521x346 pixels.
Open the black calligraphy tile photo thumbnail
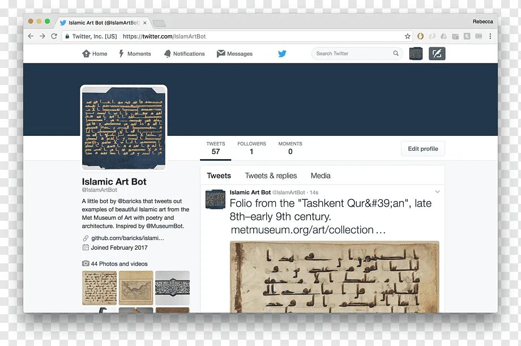pyautogui.click(x=173, y=288)
